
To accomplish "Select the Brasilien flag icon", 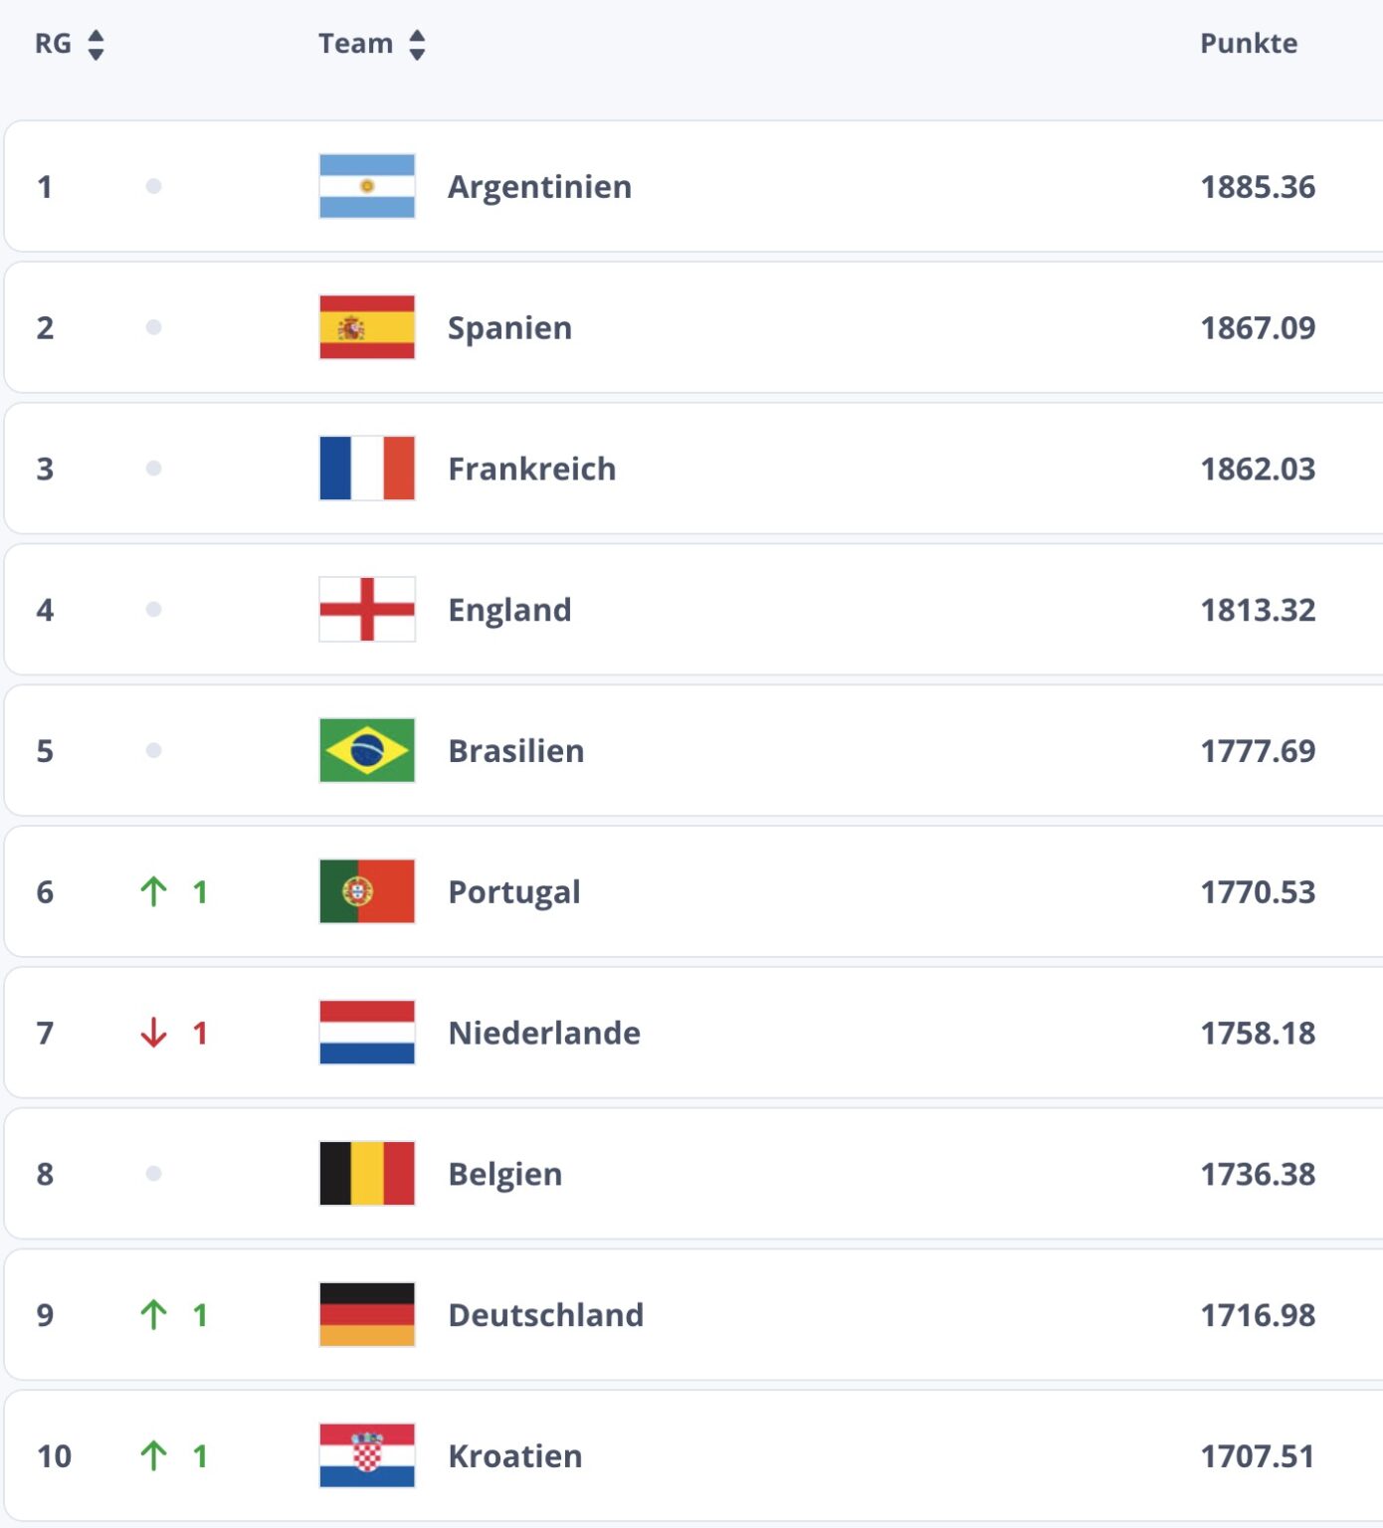I will click(x=366, y=751).
